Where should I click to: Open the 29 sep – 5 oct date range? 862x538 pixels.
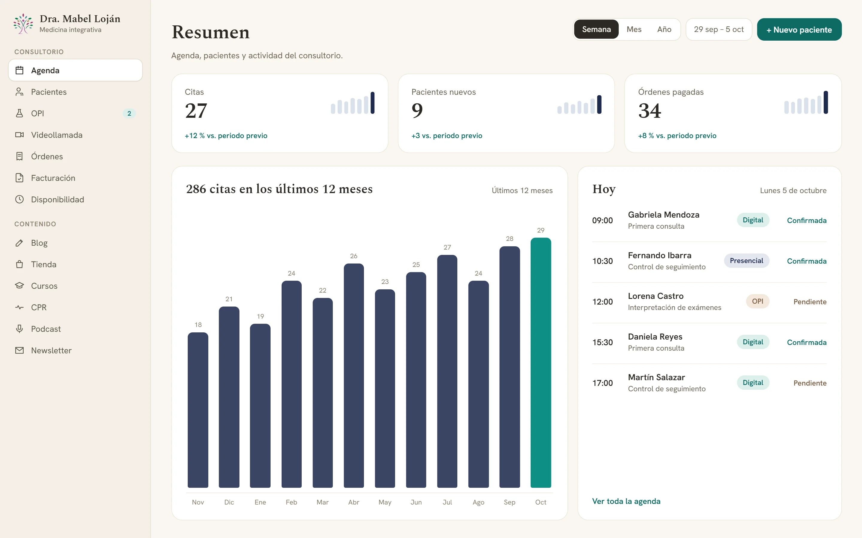point(718,29)
